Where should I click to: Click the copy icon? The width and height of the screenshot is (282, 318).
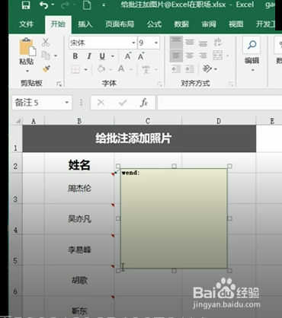pos(46,56)
